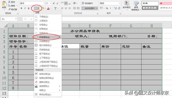Toggle Underline formatting
This screenshot has width=172, height=98.
[x=29, y=8]
